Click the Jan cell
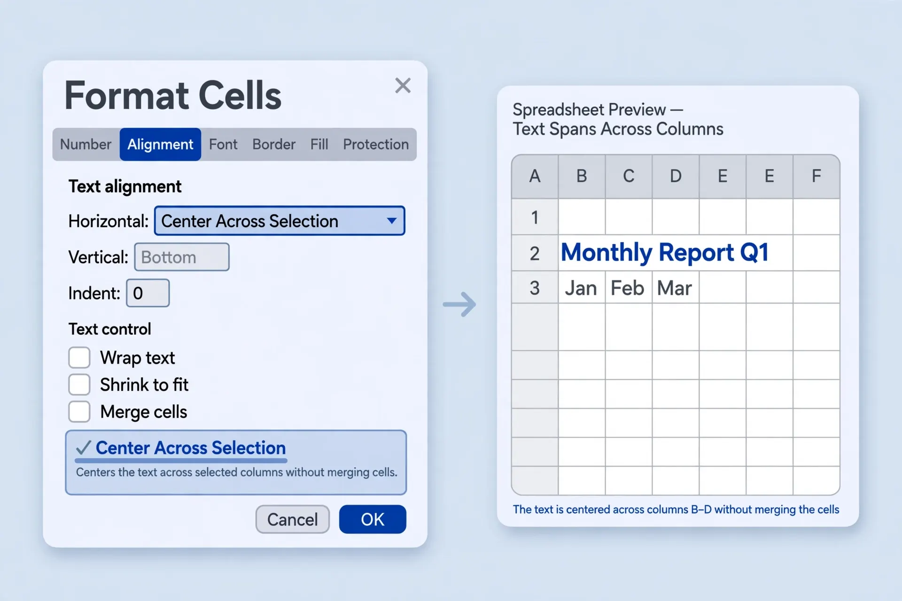 coord(582,287)
